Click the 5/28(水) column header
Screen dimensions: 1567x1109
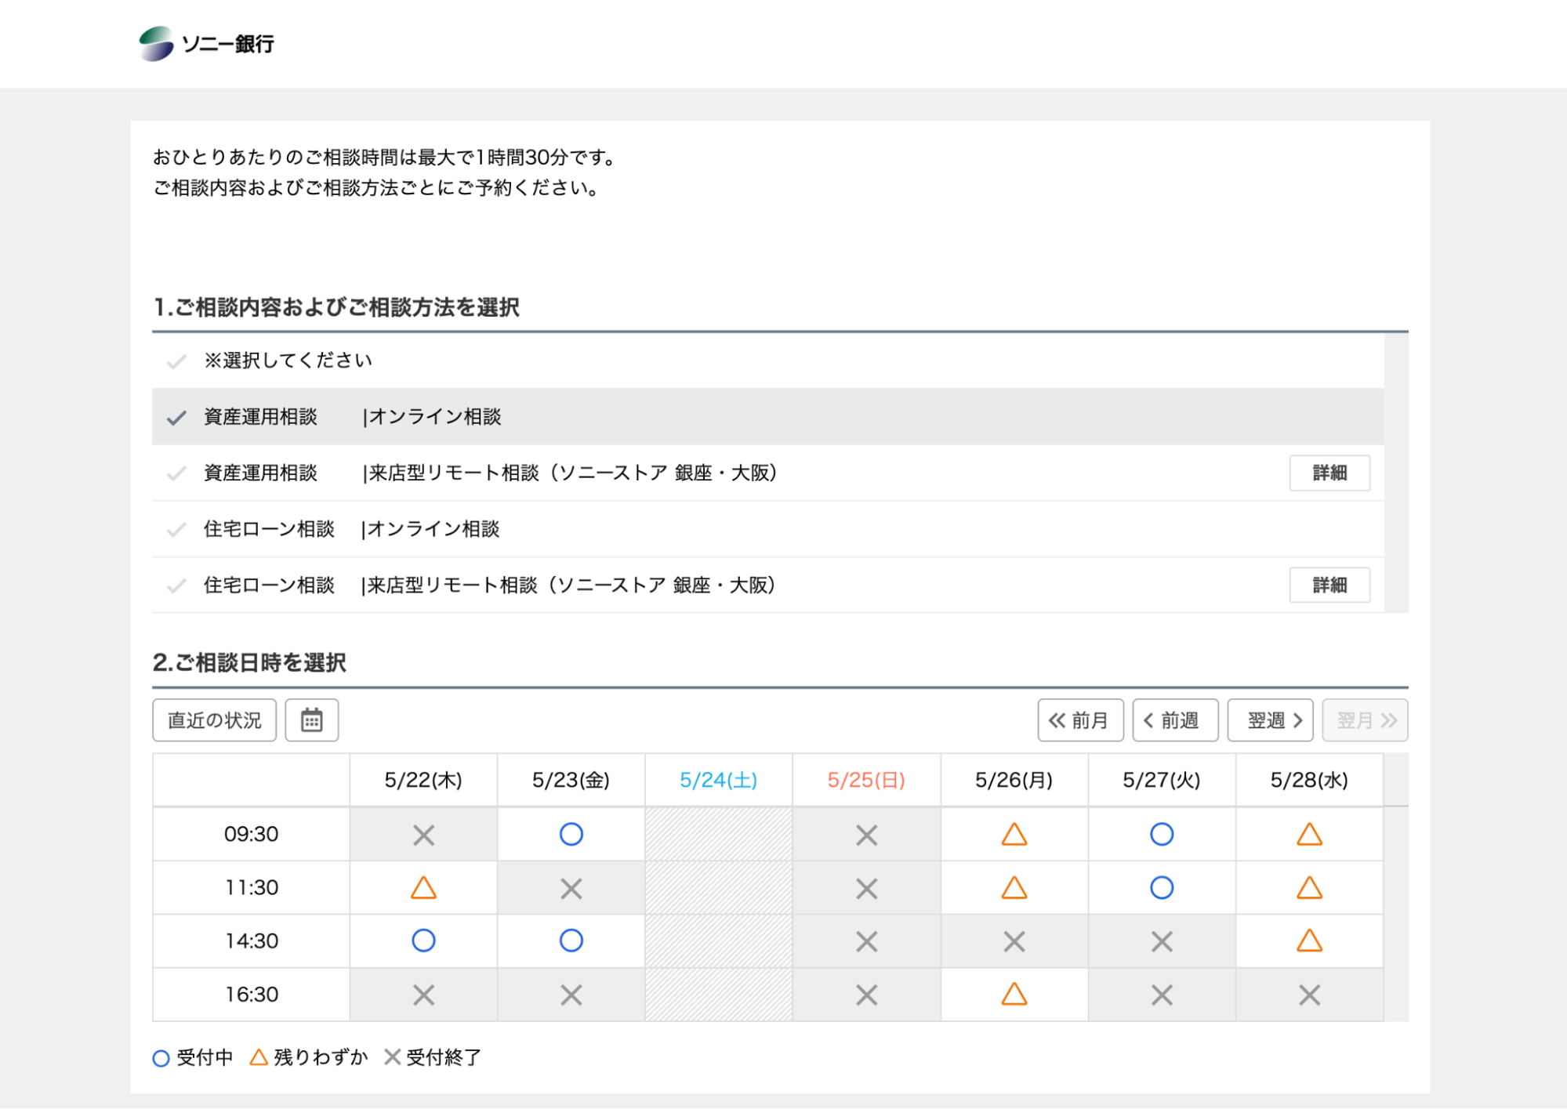pos(1310,781)
